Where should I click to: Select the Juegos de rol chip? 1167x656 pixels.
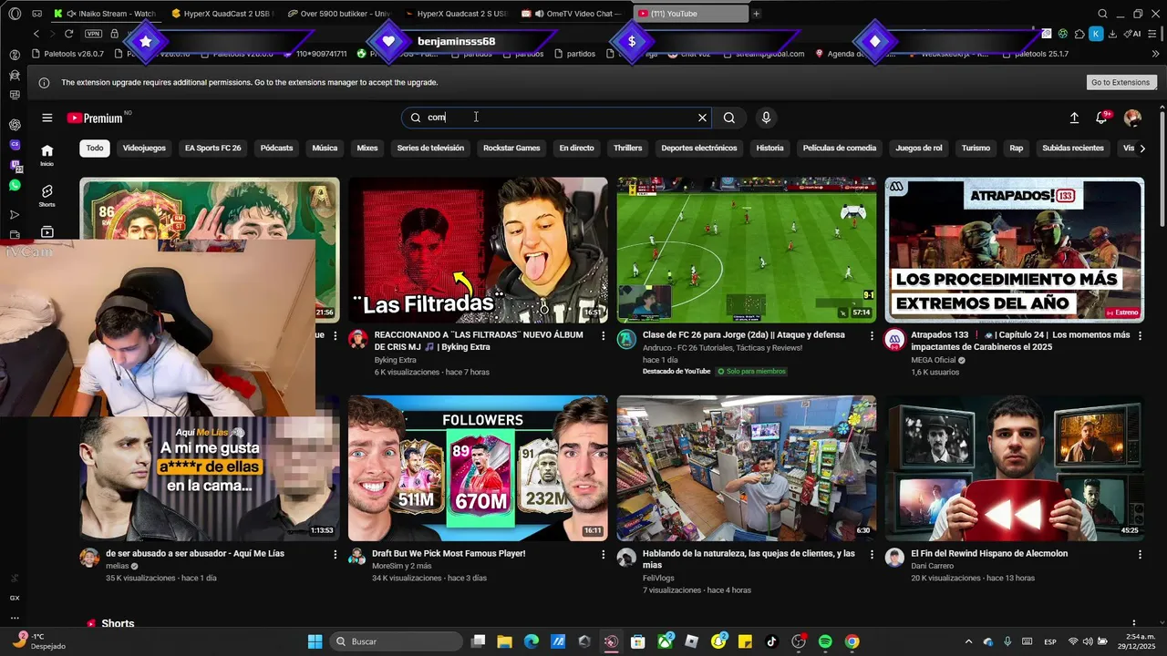tap(919, 148)
